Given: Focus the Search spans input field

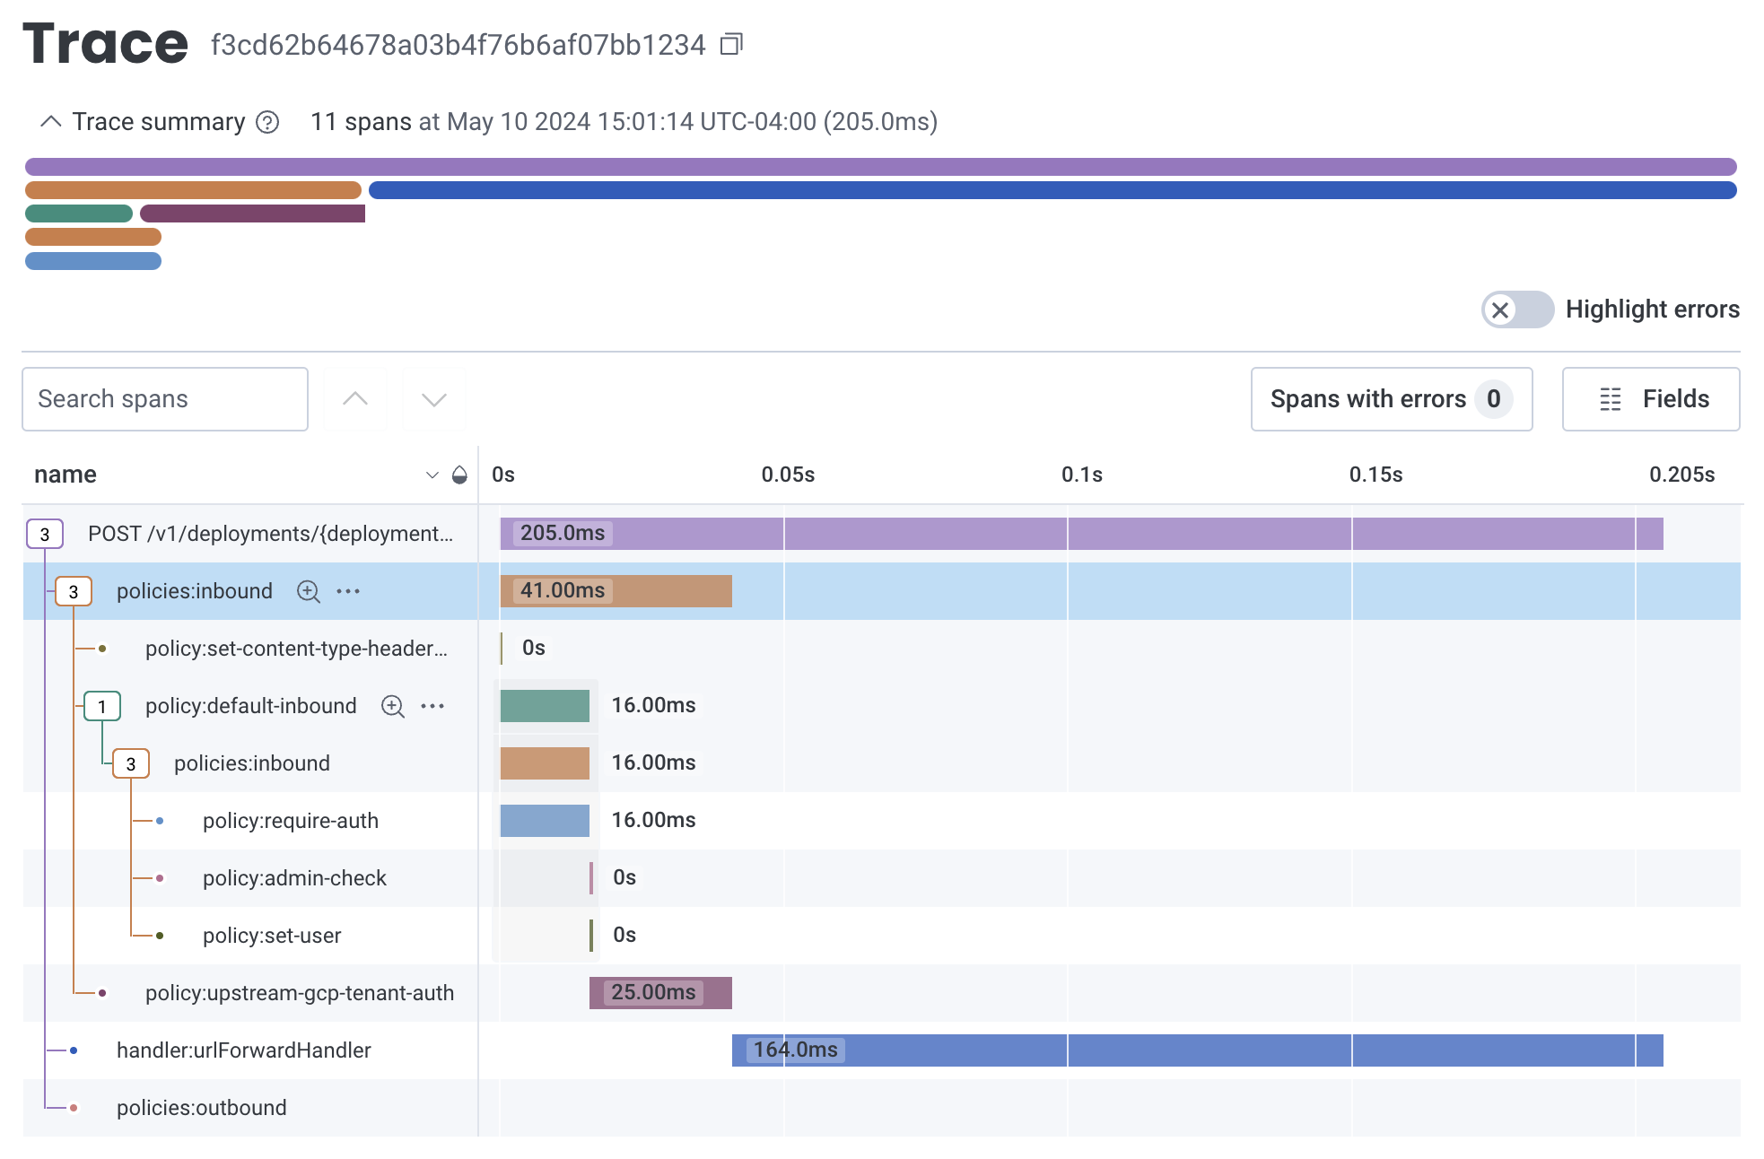Looking at the screenshot, I should pyautogui.click(x=165, y=399).
